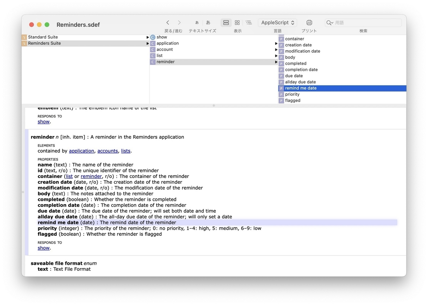Screen dimensions: 428x305
Task: Open the show link under emblem description
Action: tap(44, 122)
